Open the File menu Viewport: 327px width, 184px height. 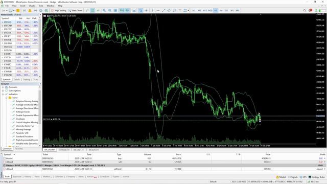pyautogui.click(x=7, y=6)
